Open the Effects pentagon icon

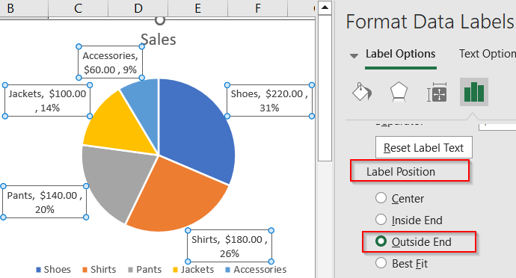[399, 92]
